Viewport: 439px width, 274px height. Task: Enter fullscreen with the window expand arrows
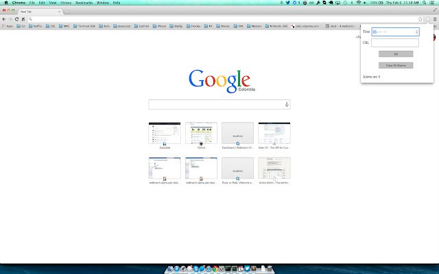(435, 10)
